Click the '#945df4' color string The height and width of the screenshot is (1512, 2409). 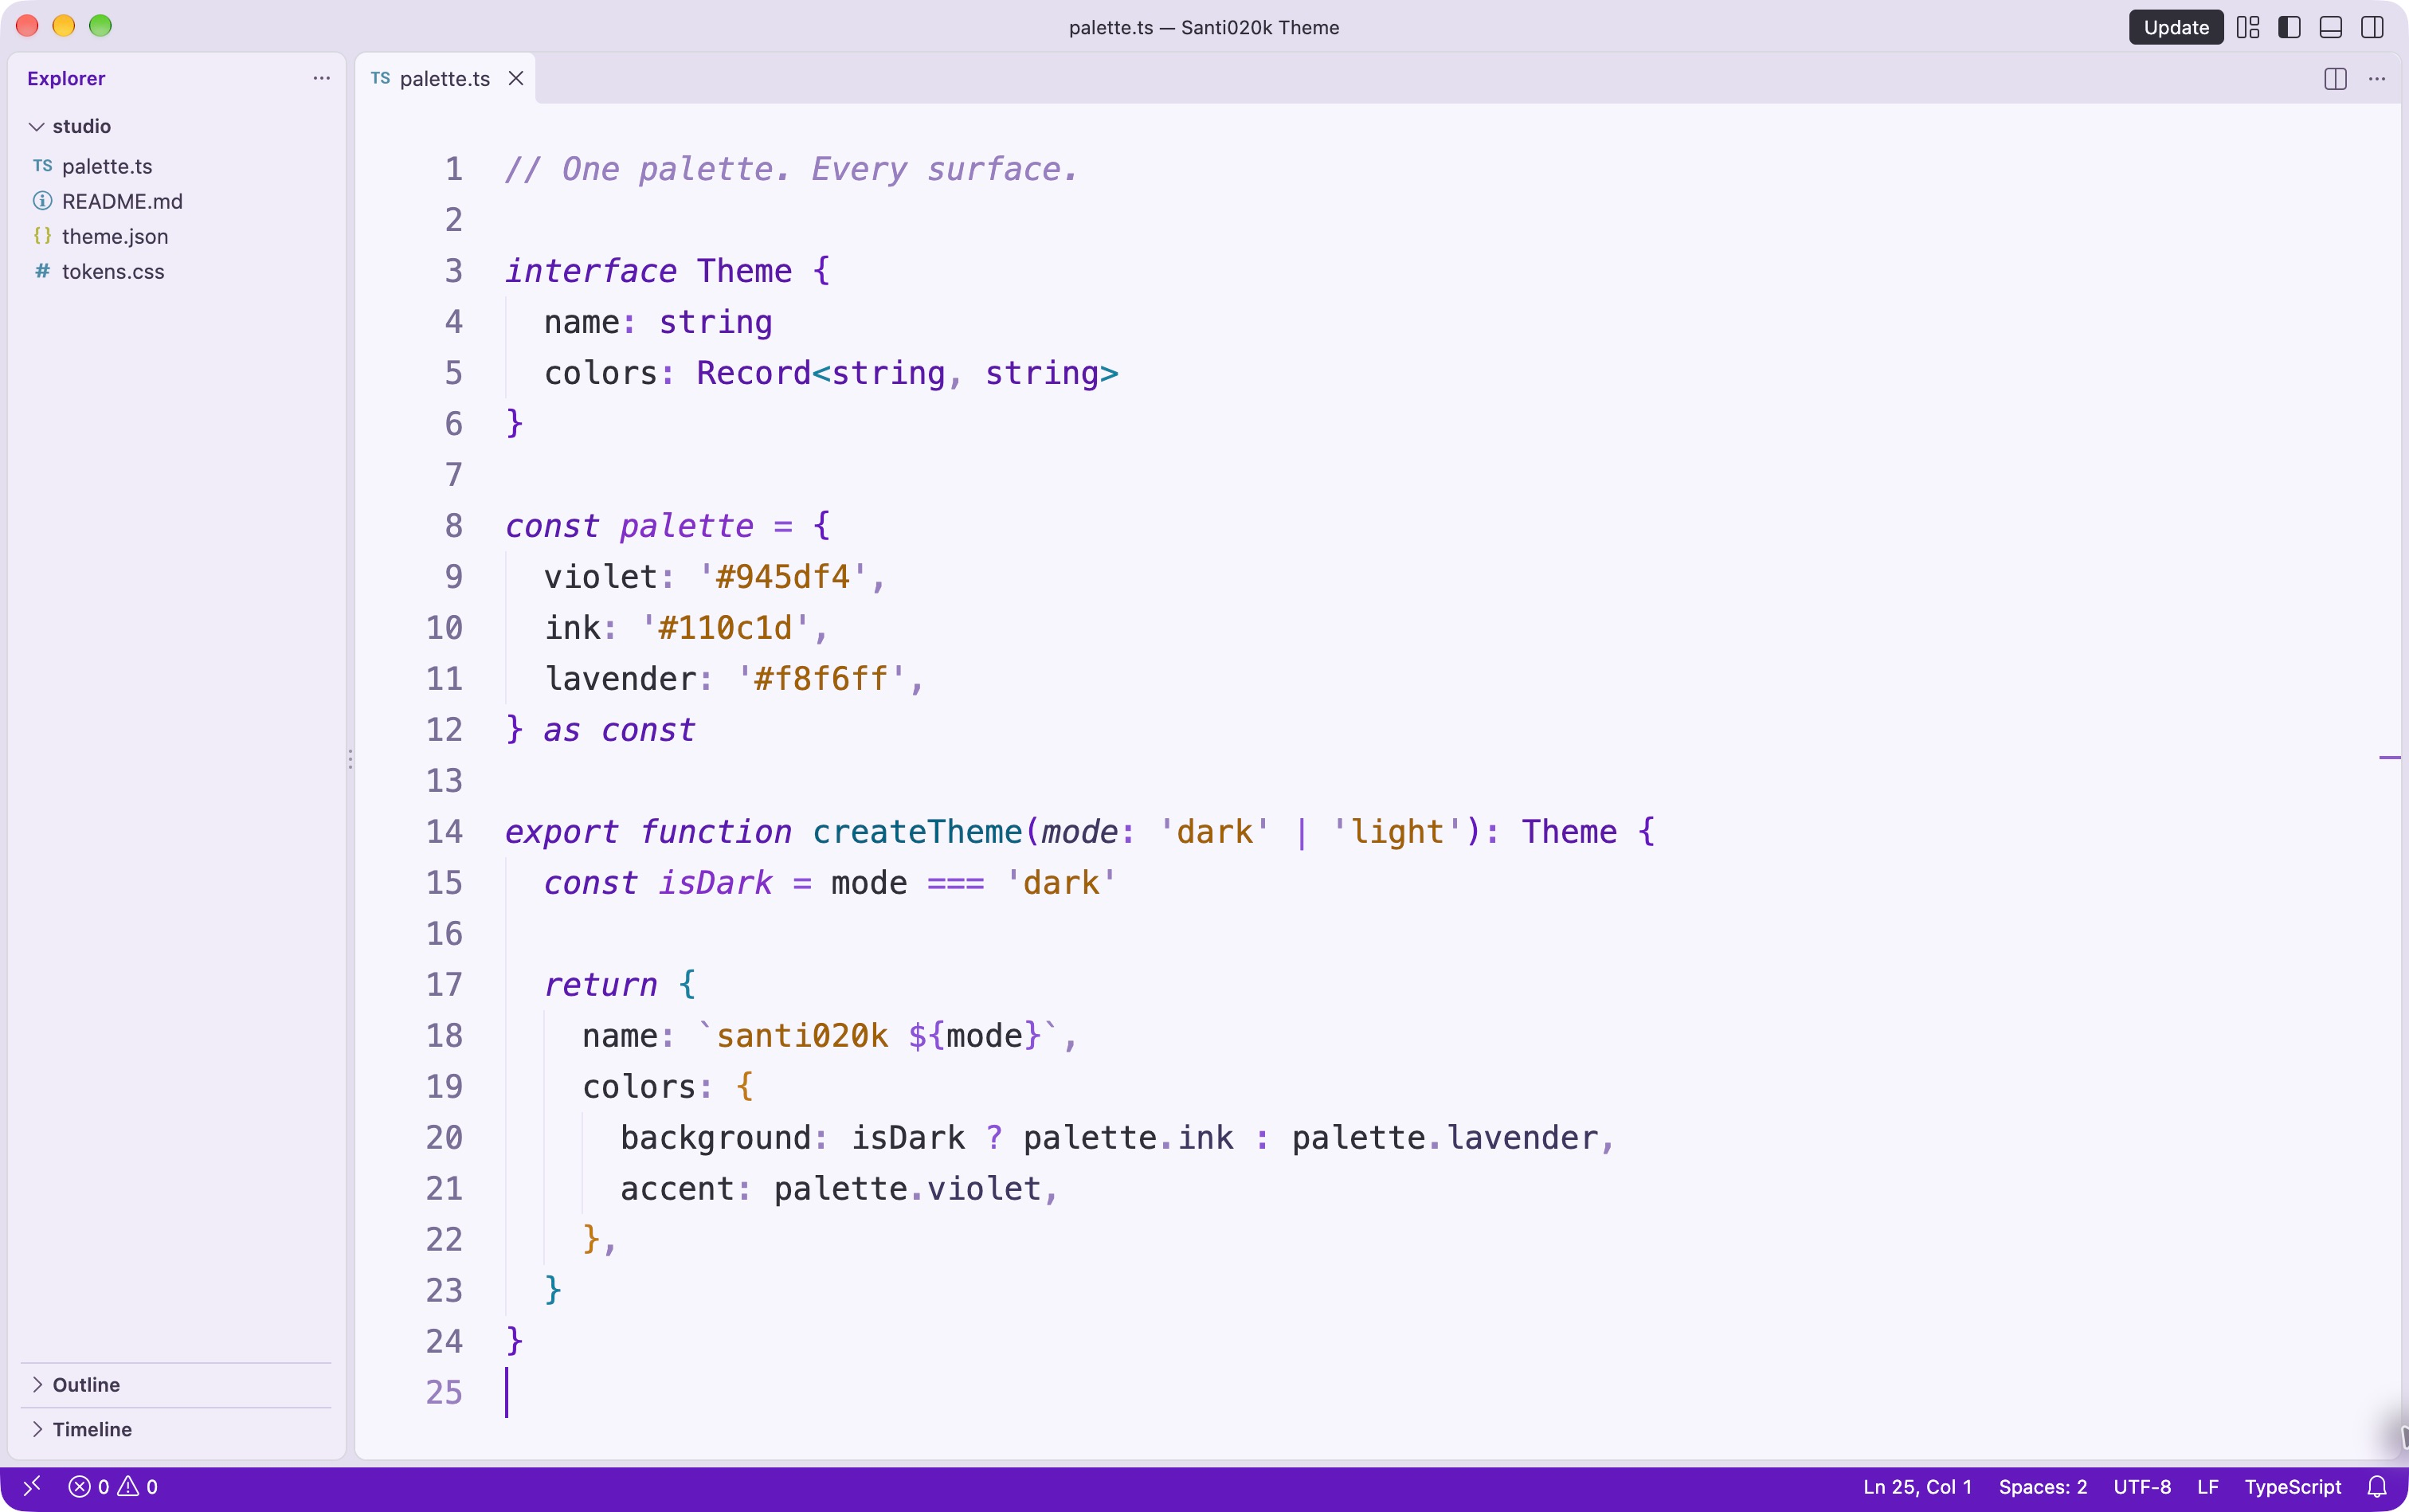click(782, 577)
